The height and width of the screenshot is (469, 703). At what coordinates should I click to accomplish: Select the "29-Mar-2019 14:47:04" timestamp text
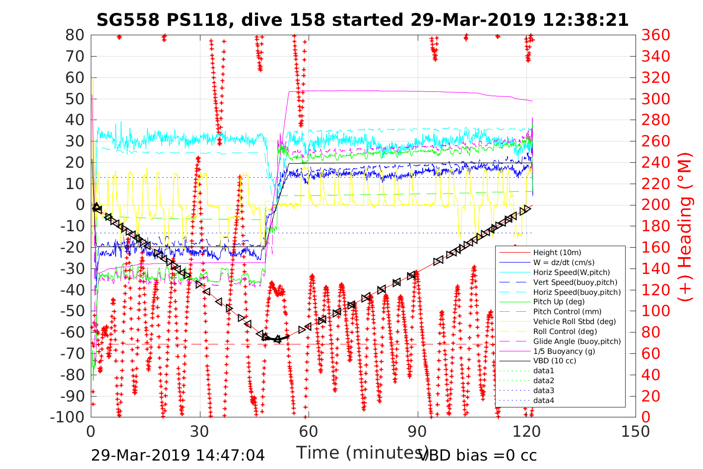coord(178,455)
